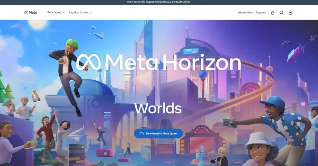Expand the Meta Quest dropdown menu
This screenshot has height=166, width=318.
point(55,12)
